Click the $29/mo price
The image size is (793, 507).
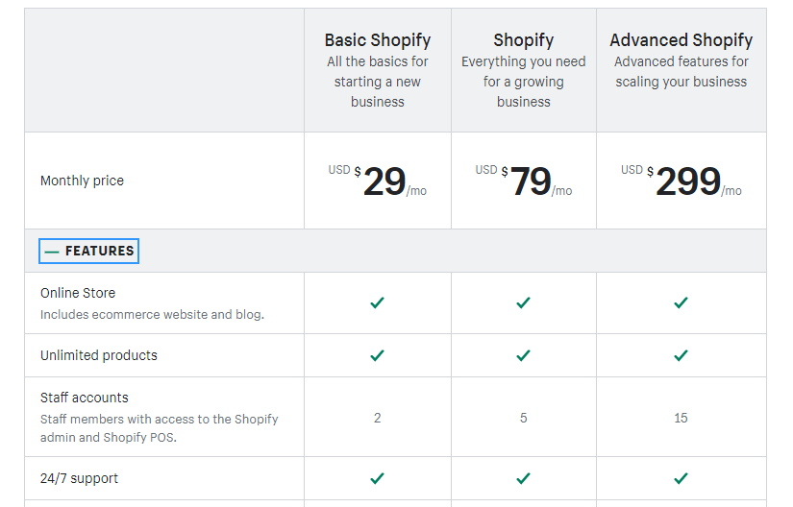pos(384,181)
